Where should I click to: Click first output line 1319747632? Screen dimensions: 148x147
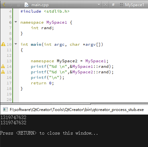point(13,117)
